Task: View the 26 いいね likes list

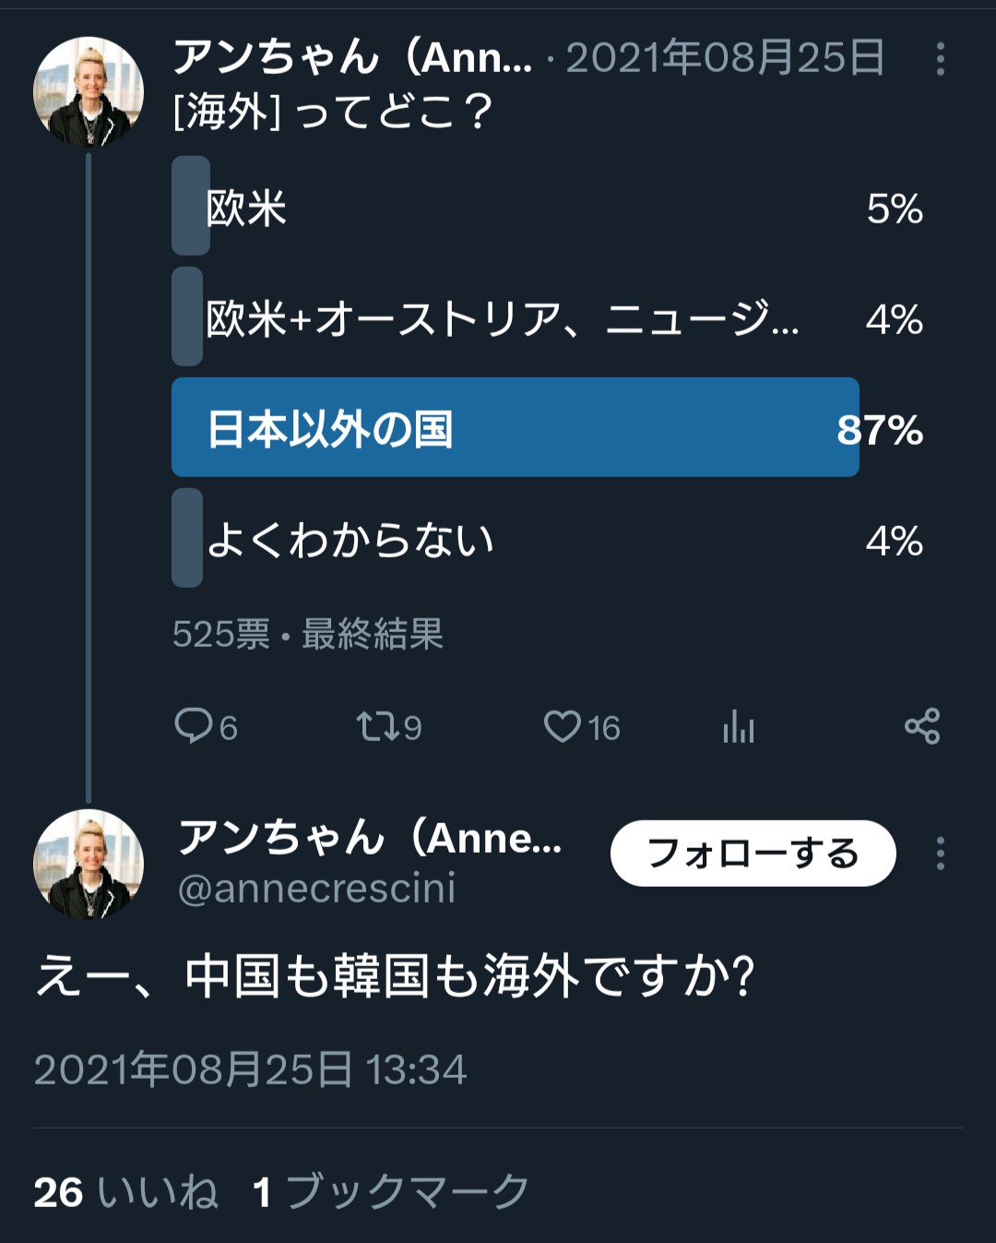Action: tap(126, 1191)
